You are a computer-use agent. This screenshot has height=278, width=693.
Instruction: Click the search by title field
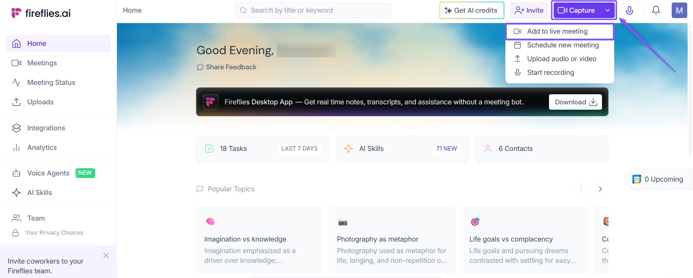point(313,10)
